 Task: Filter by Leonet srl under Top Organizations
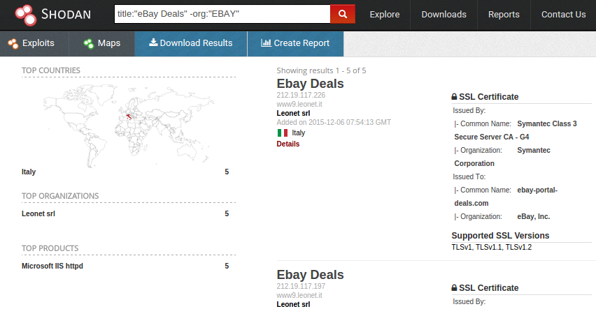[38, 213]
